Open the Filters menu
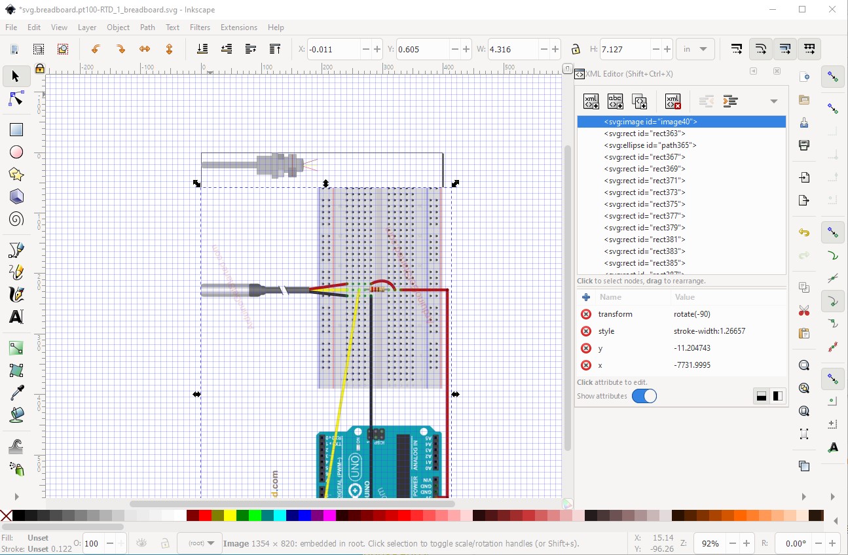The height and width of the screenshot is (555, 848). coord(200,27)
